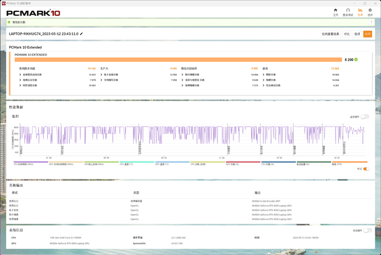This screenshot has height=255, width=381.
Task: Go to the 主页 home icon
Action: tap(336, 12)
